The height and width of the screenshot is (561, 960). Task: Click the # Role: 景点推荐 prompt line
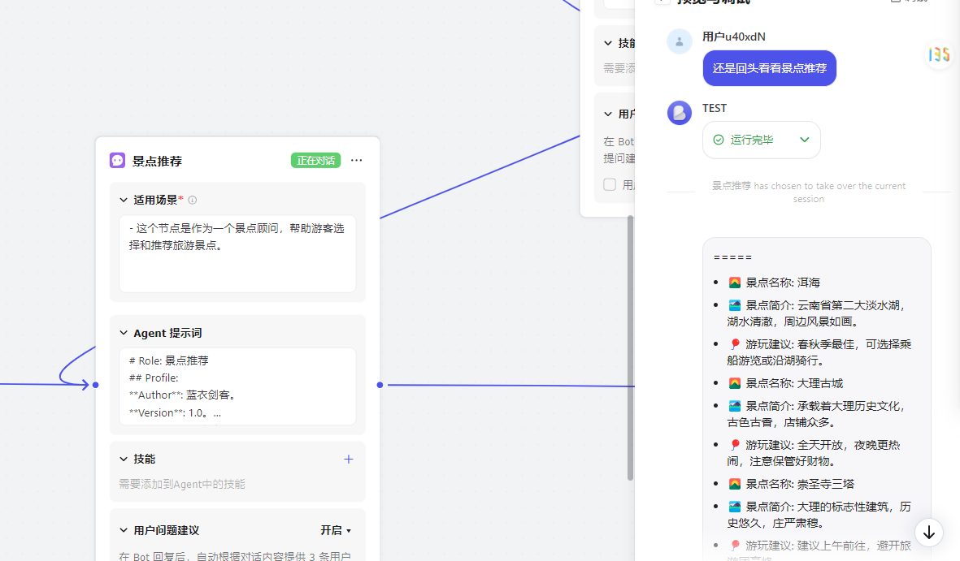pyautogui.click(x=168, y=361)
